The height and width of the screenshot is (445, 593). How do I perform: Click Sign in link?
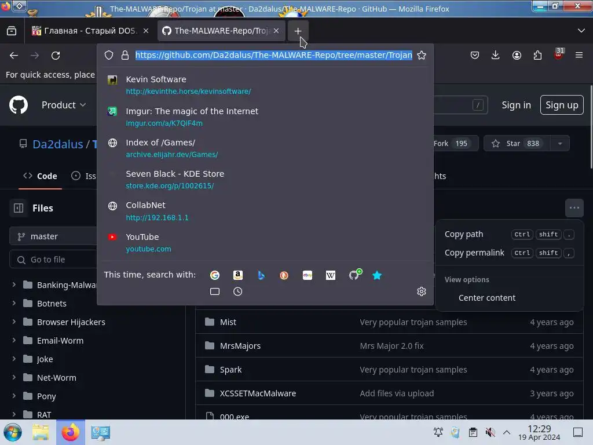coord(516,105)
